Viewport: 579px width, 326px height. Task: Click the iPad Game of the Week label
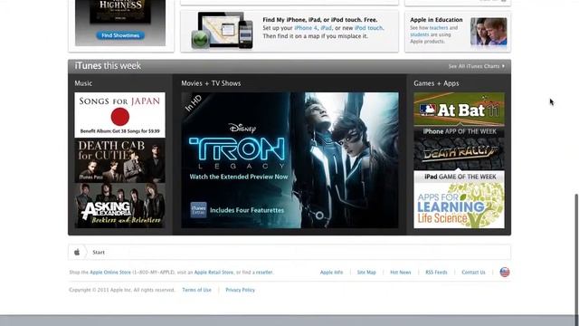[x=460, y=177]
